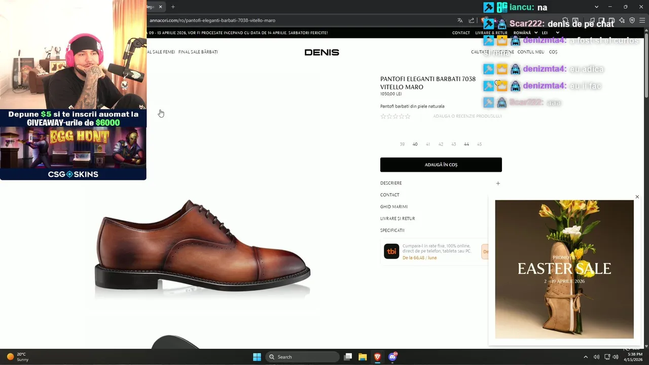Click the product price 1050,00 LEI
Screen dimensions: 649x365
click(391, 94)
